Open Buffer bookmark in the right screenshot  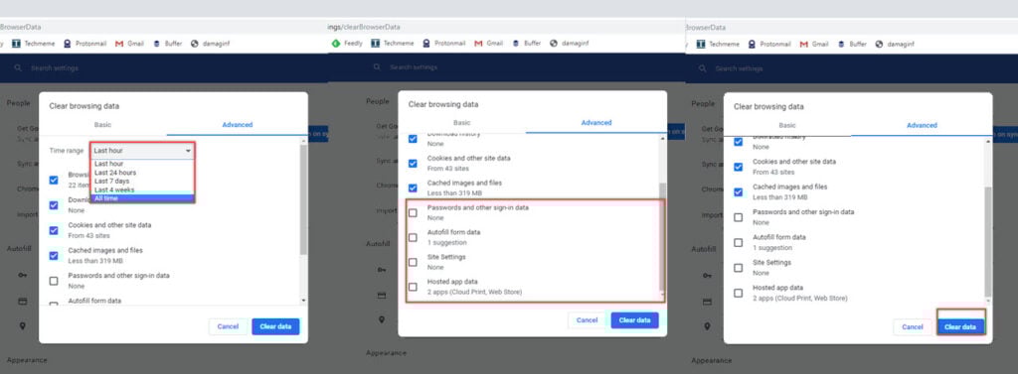pyautogui.click(x=852, y=44)
